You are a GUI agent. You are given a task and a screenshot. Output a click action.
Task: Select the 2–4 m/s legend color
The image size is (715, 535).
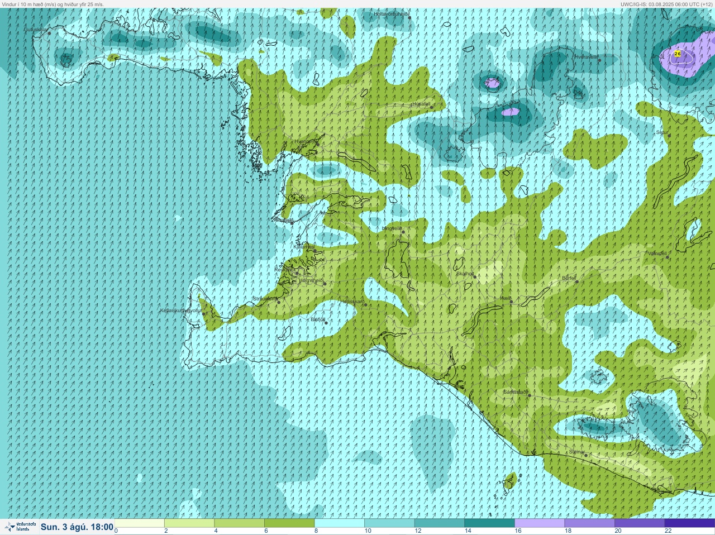[x=189, y=523]
